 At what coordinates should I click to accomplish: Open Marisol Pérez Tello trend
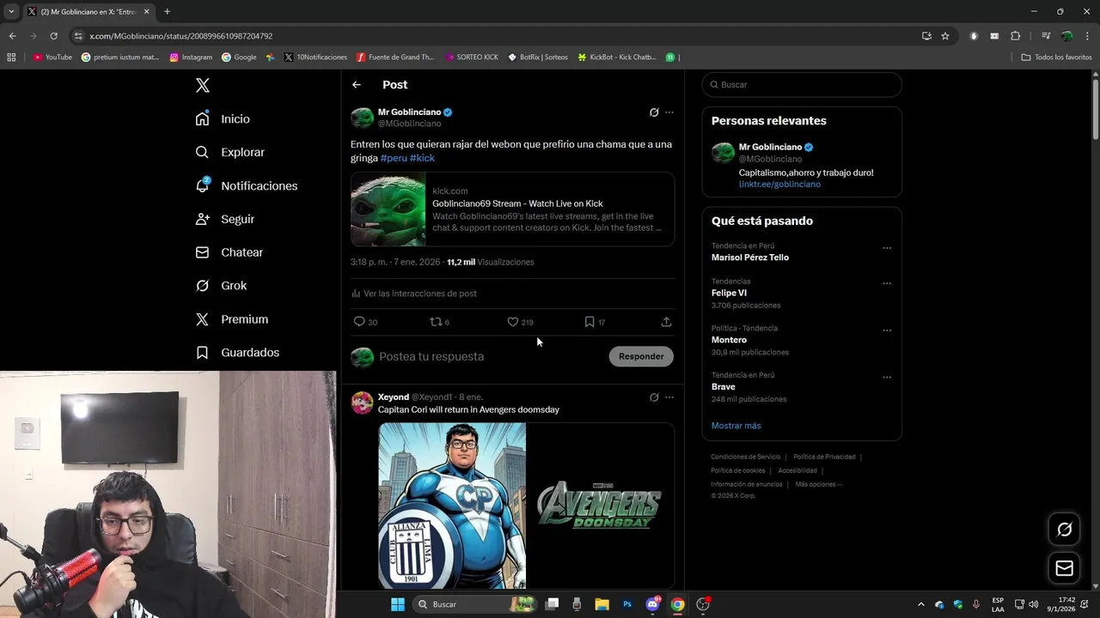(750, 257)
